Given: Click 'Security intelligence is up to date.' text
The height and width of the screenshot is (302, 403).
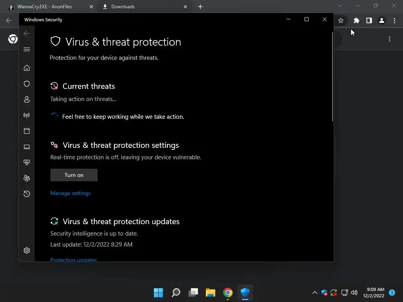Looking at the screenshot, I should point(94,234).
